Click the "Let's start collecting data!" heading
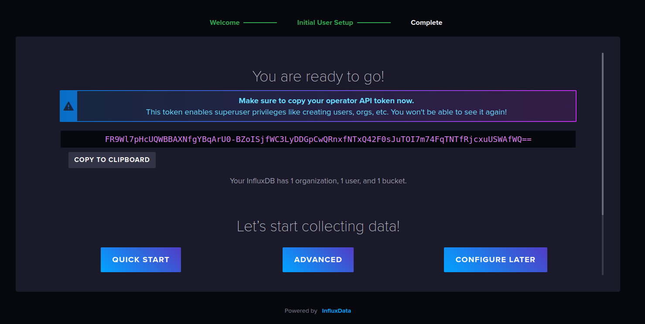Viewport: 645px width, 324px height. (318, 226)
